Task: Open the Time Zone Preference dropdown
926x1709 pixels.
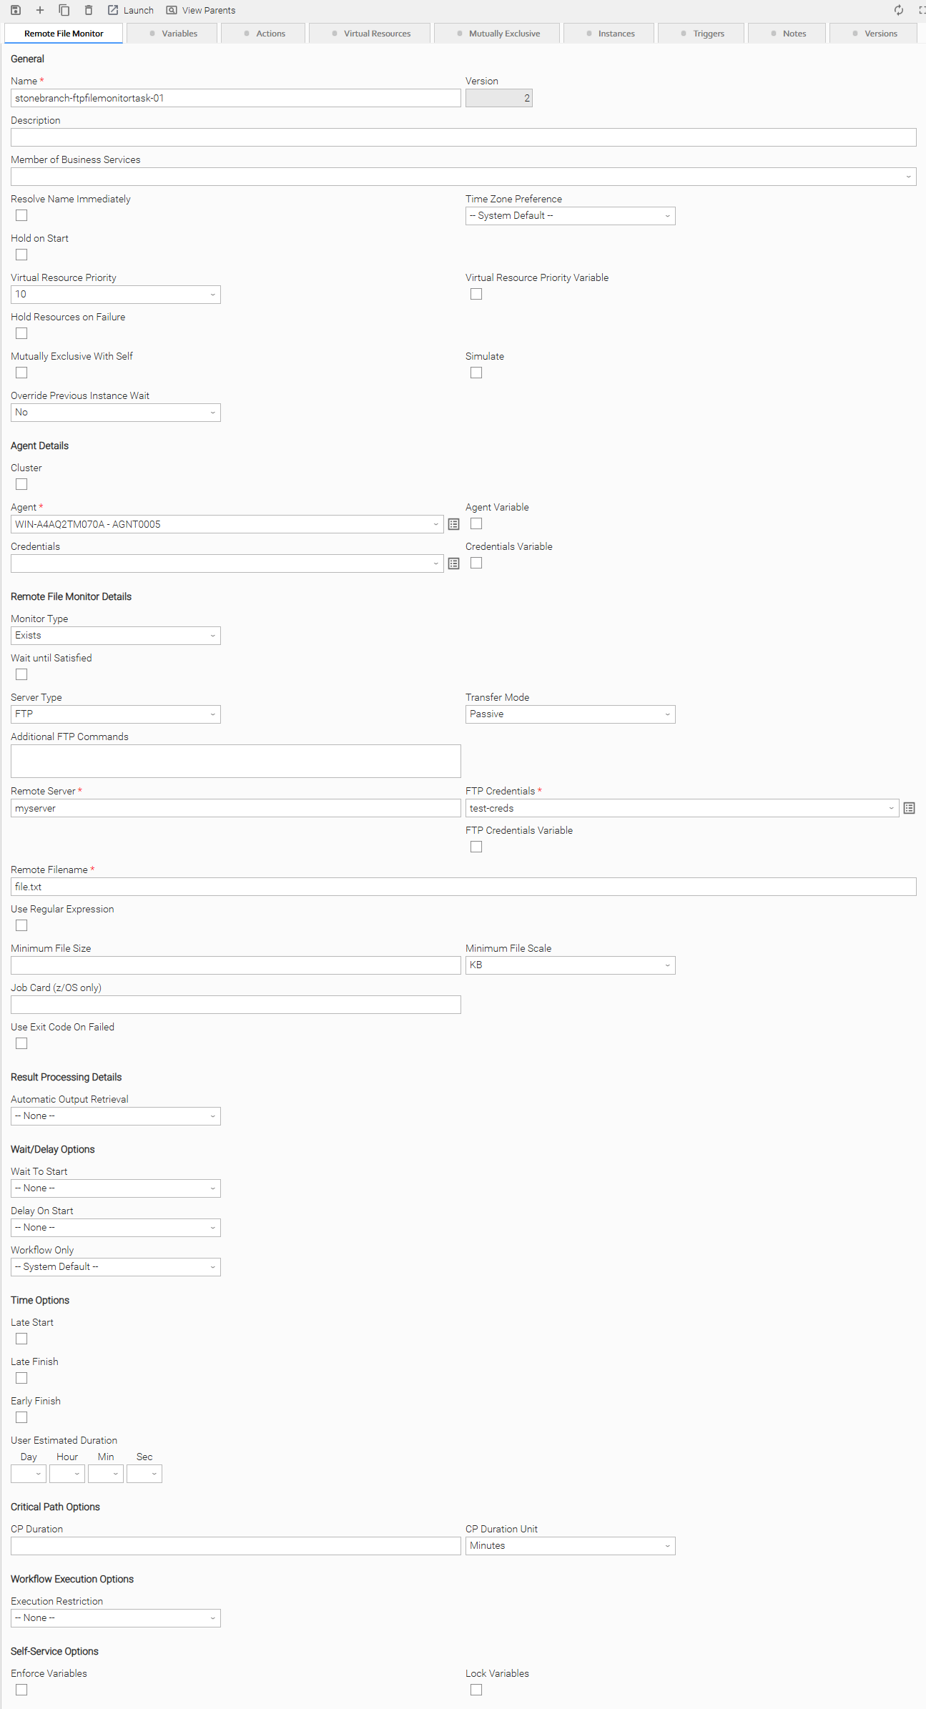Action: point(570,216)
